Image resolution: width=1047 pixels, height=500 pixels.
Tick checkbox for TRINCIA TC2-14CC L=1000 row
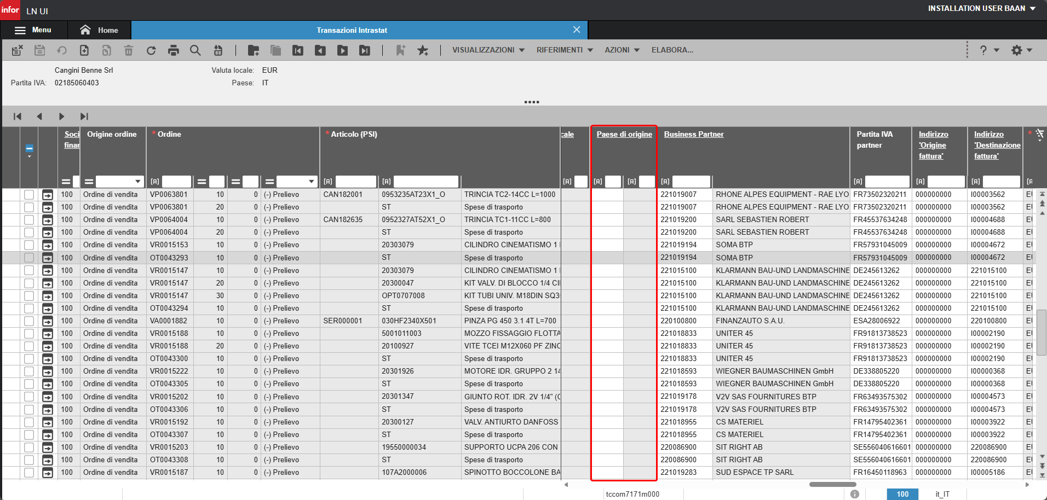tap(29, 195)
